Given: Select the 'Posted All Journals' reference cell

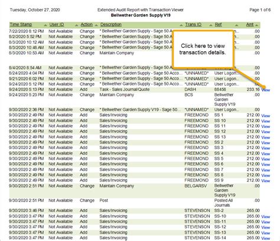Looking at the screenshot, I should coord(223,203).
